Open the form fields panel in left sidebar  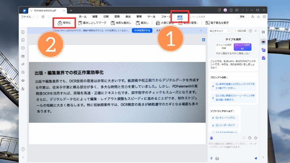pyautogui.click(x=23, y=56)
